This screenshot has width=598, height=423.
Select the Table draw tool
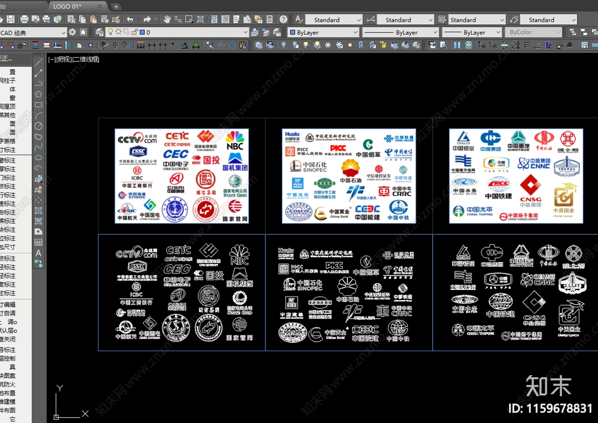[38, 242]
